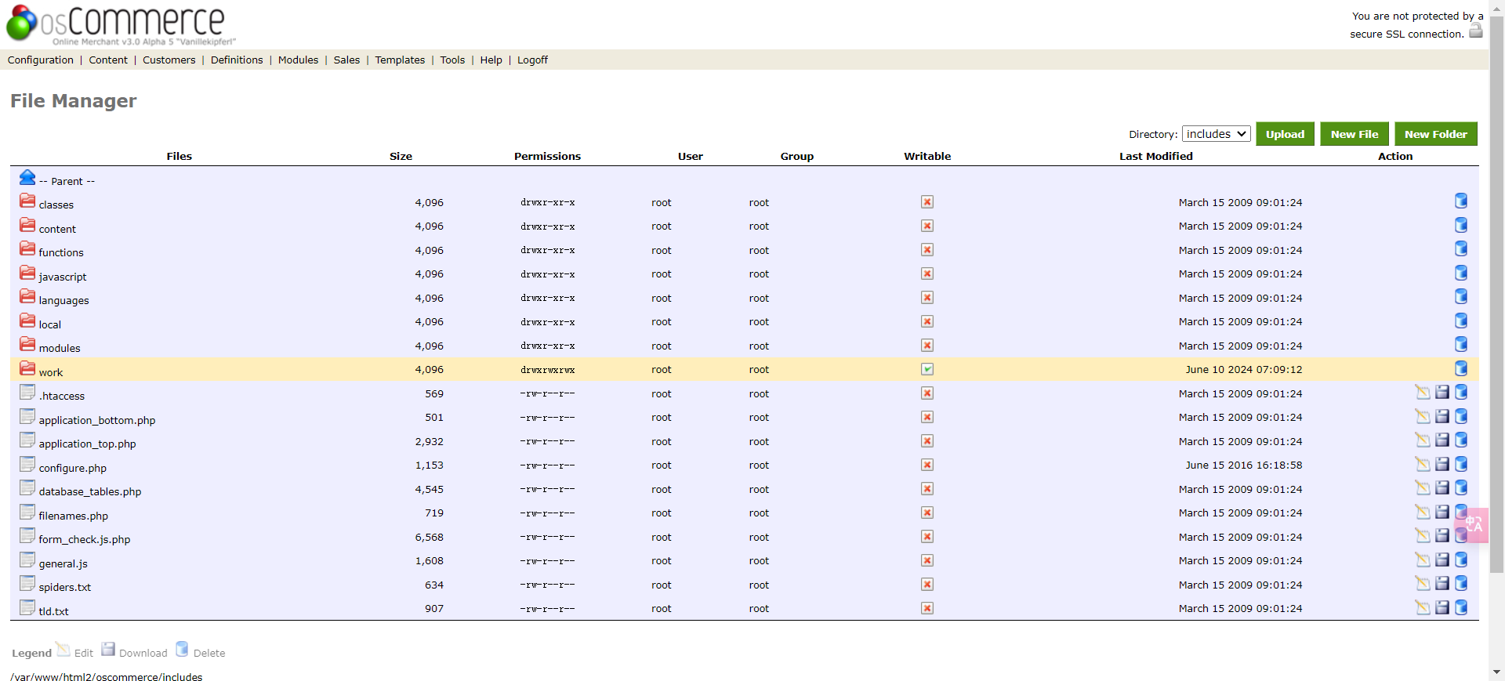Click the scrollbar down arrow
This screenshot has width=1505, height=681.
click(x=1496, y=672)
